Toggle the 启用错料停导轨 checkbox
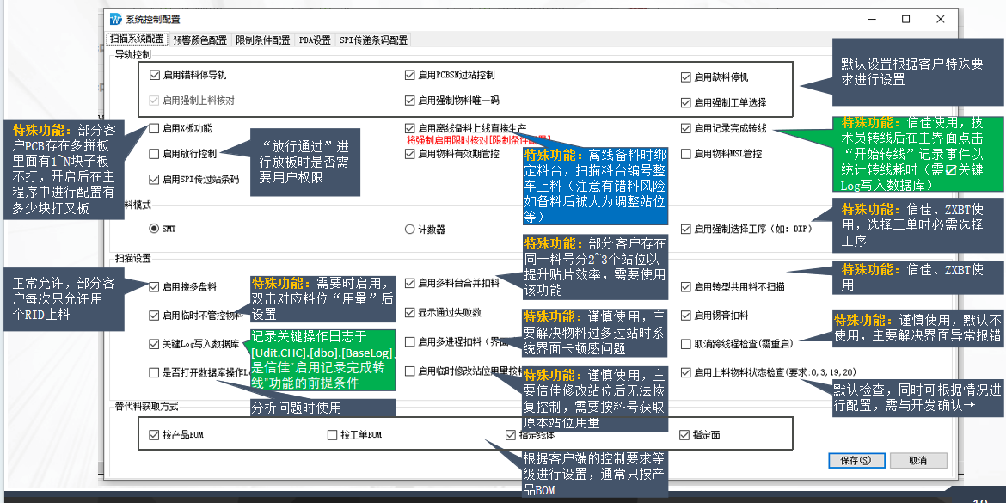 click(155, 76)
